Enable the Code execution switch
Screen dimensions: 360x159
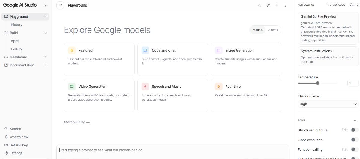coord(355,140)
